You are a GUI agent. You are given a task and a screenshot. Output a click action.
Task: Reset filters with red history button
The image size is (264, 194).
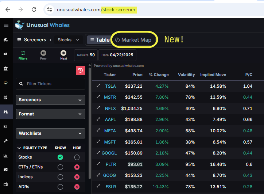coord(81,71)
